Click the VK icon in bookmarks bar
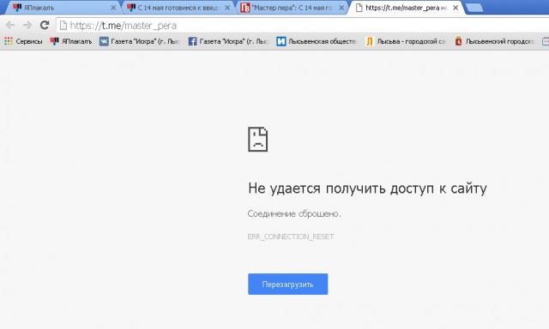Screen dimensions: 549x329 [104, 41]
